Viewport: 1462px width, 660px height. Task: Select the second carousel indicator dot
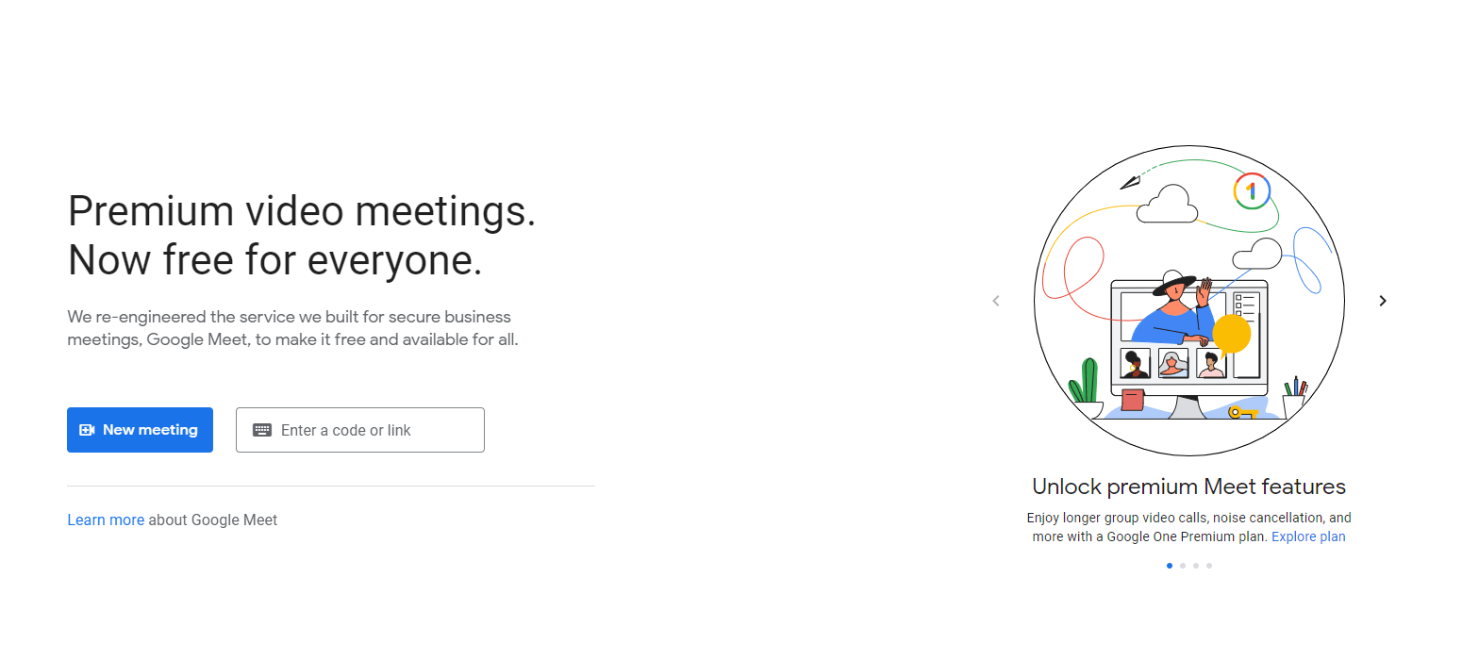tap(1183, 565)
